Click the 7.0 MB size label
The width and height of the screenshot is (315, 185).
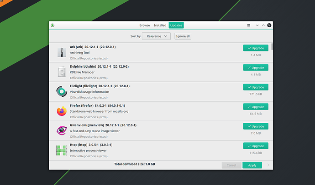(x=256, y=133)
